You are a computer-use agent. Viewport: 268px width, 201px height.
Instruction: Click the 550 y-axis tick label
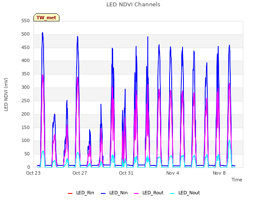pos(26,21)
